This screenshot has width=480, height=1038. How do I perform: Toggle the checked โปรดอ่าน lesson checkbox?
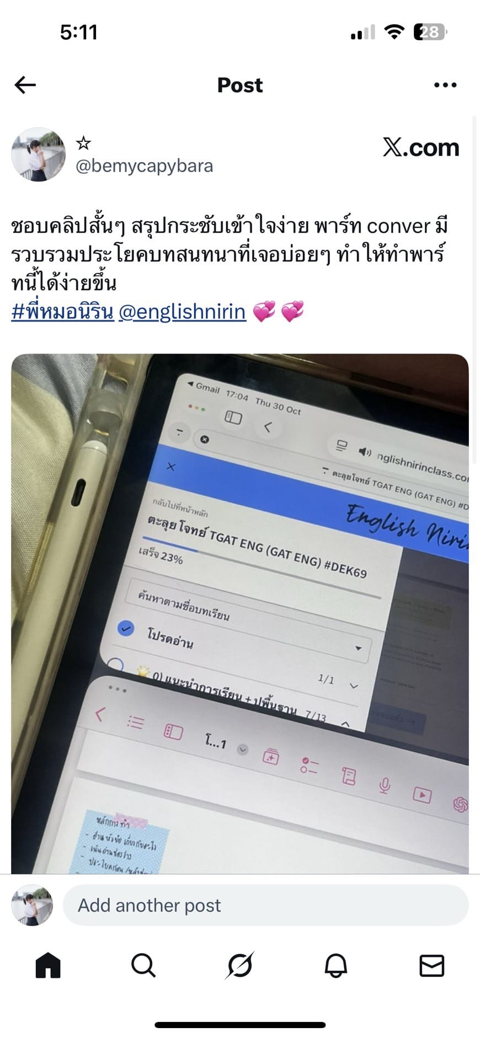tap(126, 628)
